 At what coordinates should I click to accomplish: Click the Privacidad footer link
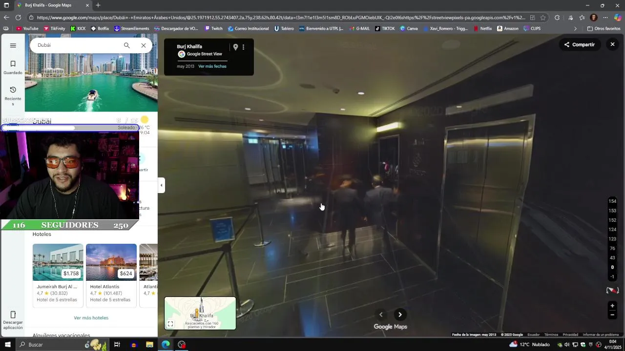coord(570,335)
